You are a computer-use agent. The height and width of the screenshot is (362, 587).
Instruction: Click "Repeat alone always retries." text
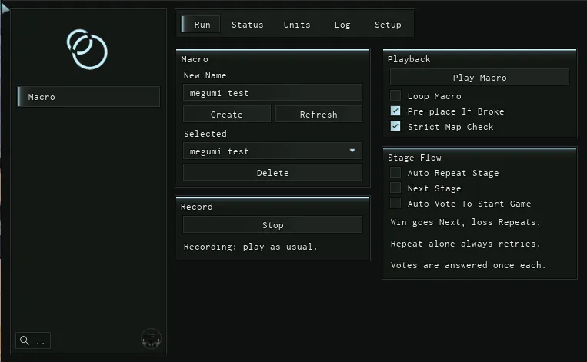(465, 244)
